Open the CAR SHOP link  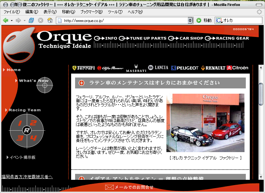(x=186, y=38)
